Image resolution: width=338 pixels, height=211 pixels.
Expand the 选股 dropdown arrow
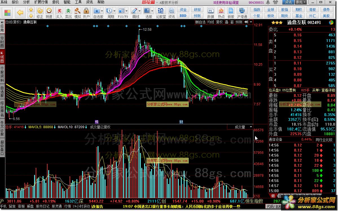pos(152,11)
